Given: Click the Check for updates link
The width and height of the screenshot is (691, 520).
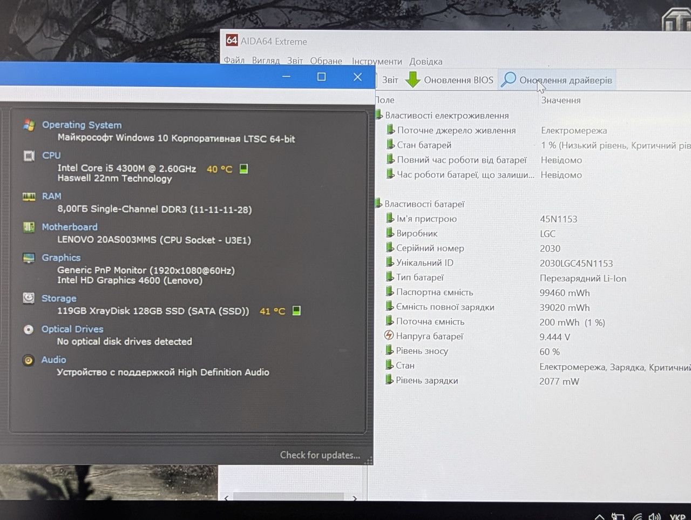Looking at the screenshot, I should tap(320, 455).
